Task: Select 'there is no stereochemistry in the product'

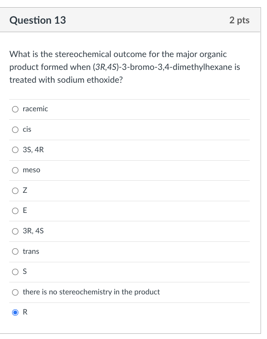Action: pyautogui.click(x=15, y=292)
